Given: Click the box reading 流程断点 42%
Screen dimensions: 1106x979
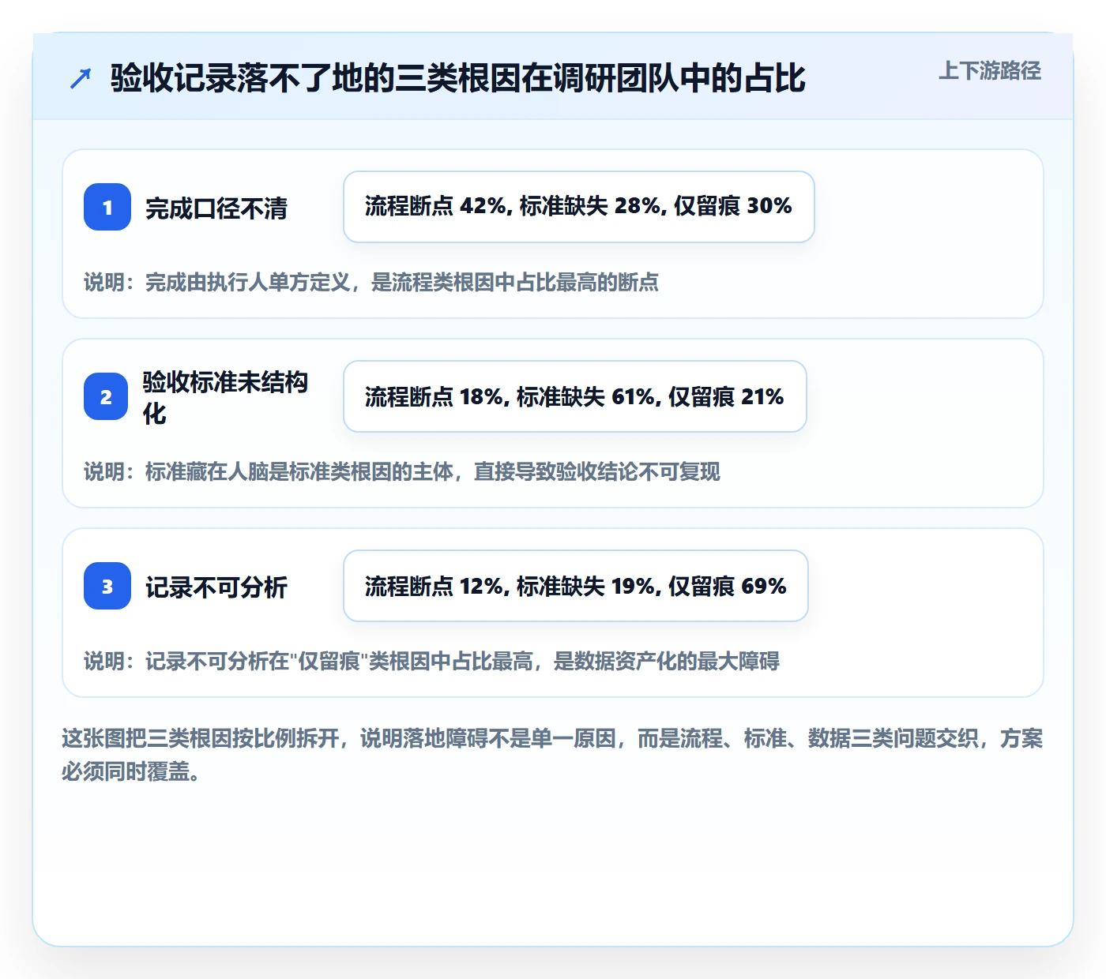Looking at the screenshot, I should [x=579, y=207].
